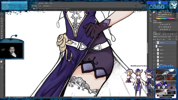This screenshot has height=100, width=178.
Task: Close the open document tab
Action: [70, 9]
